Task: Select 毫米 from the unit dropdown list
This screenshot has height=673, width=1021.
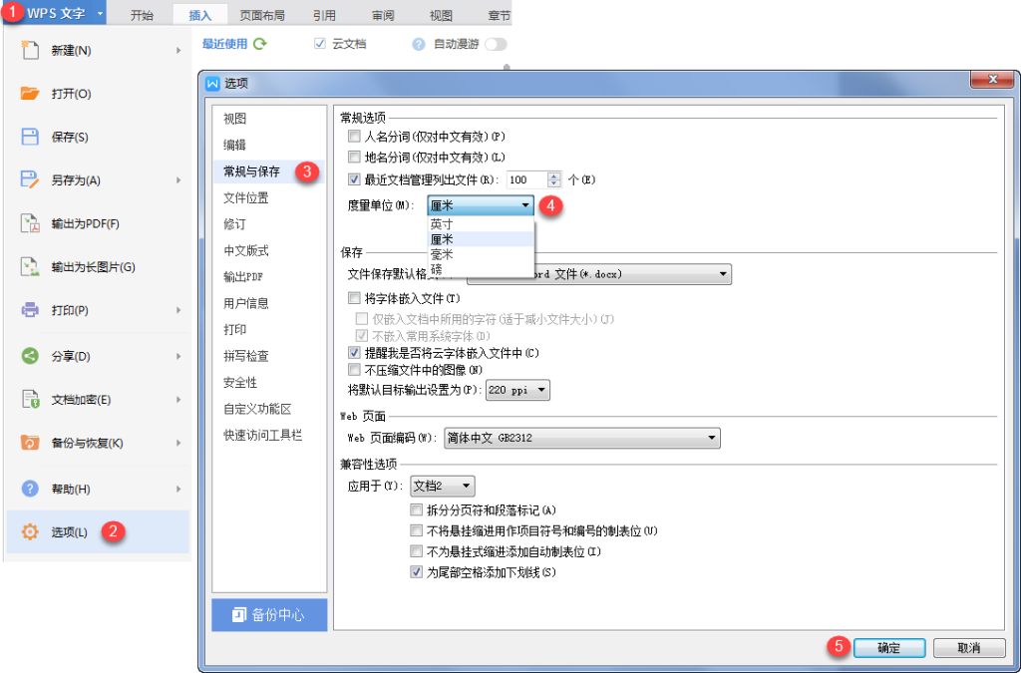Action: [442, 254]
